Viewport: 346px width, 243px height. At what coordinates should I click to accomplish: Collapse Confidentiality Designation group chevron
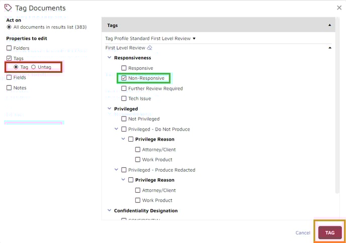tap(109, 210)
